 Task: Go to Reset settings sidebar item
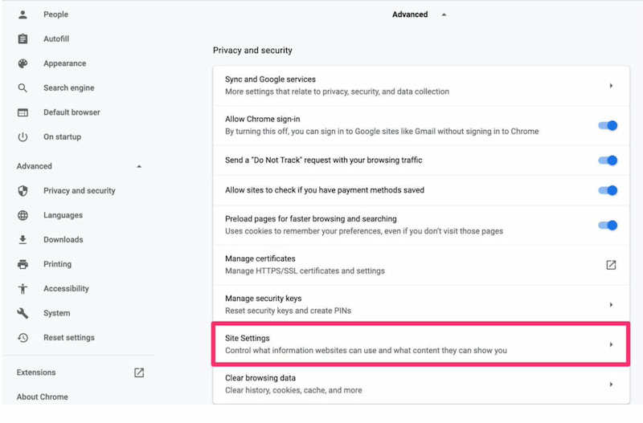click(x=68, y=337)
